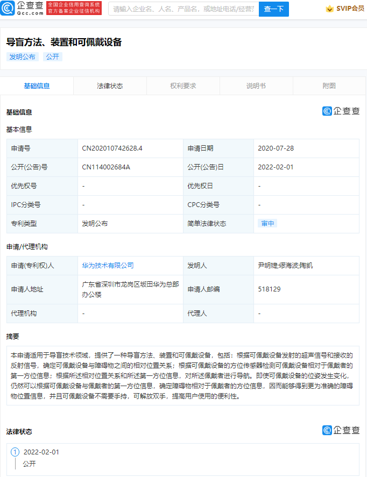Select the 基础信息 tab
The width and height of the screenshot is (367, 477).
37,86
